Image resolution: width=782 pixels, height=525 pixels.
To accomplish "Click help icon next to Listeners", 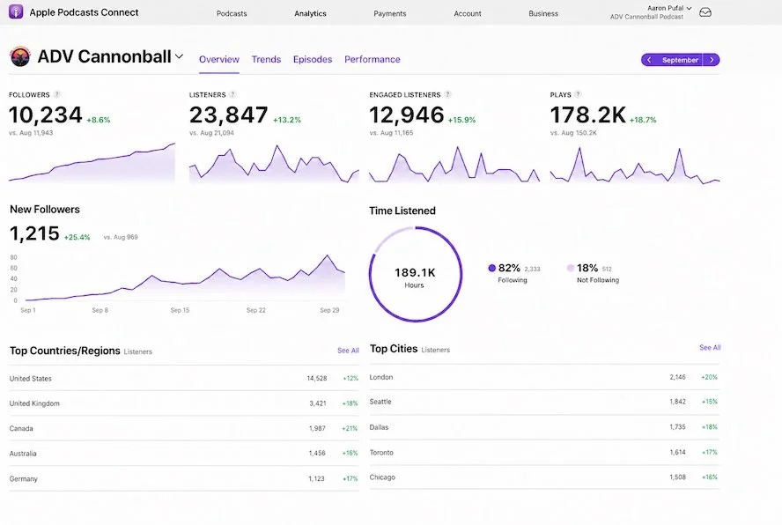I will click(x=232, y=94).
